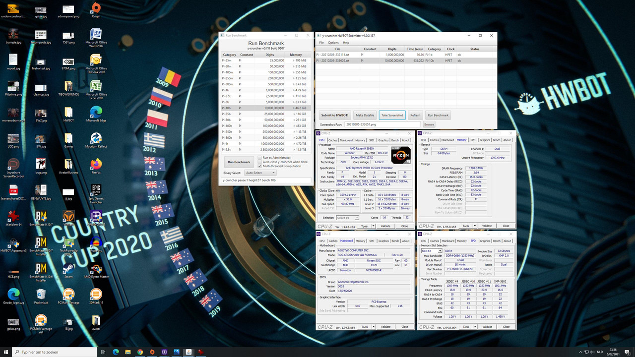The height and width of the screenshot is (357, 635).
Task: Open Microsoft Office Excel 2007 shortcut
Action: point(96,90)
